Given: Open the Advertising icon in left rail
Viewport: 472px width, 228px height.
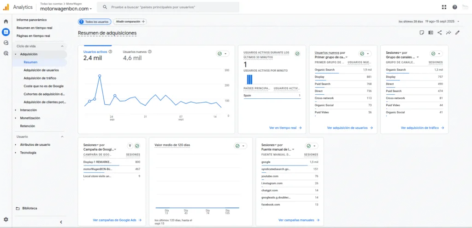Looking at the screenshot, I should tap(6, 53).
